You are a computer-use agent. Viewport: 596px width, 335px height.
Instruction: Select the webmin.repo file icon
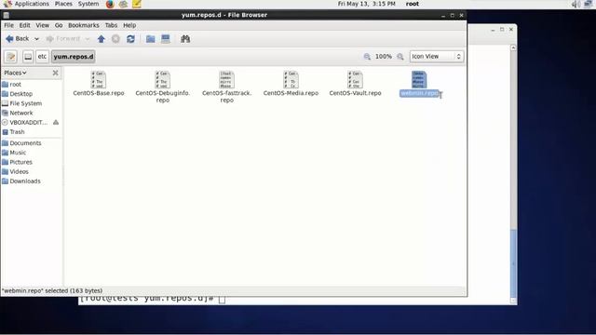pyautogui.click(x=419, y=80)
